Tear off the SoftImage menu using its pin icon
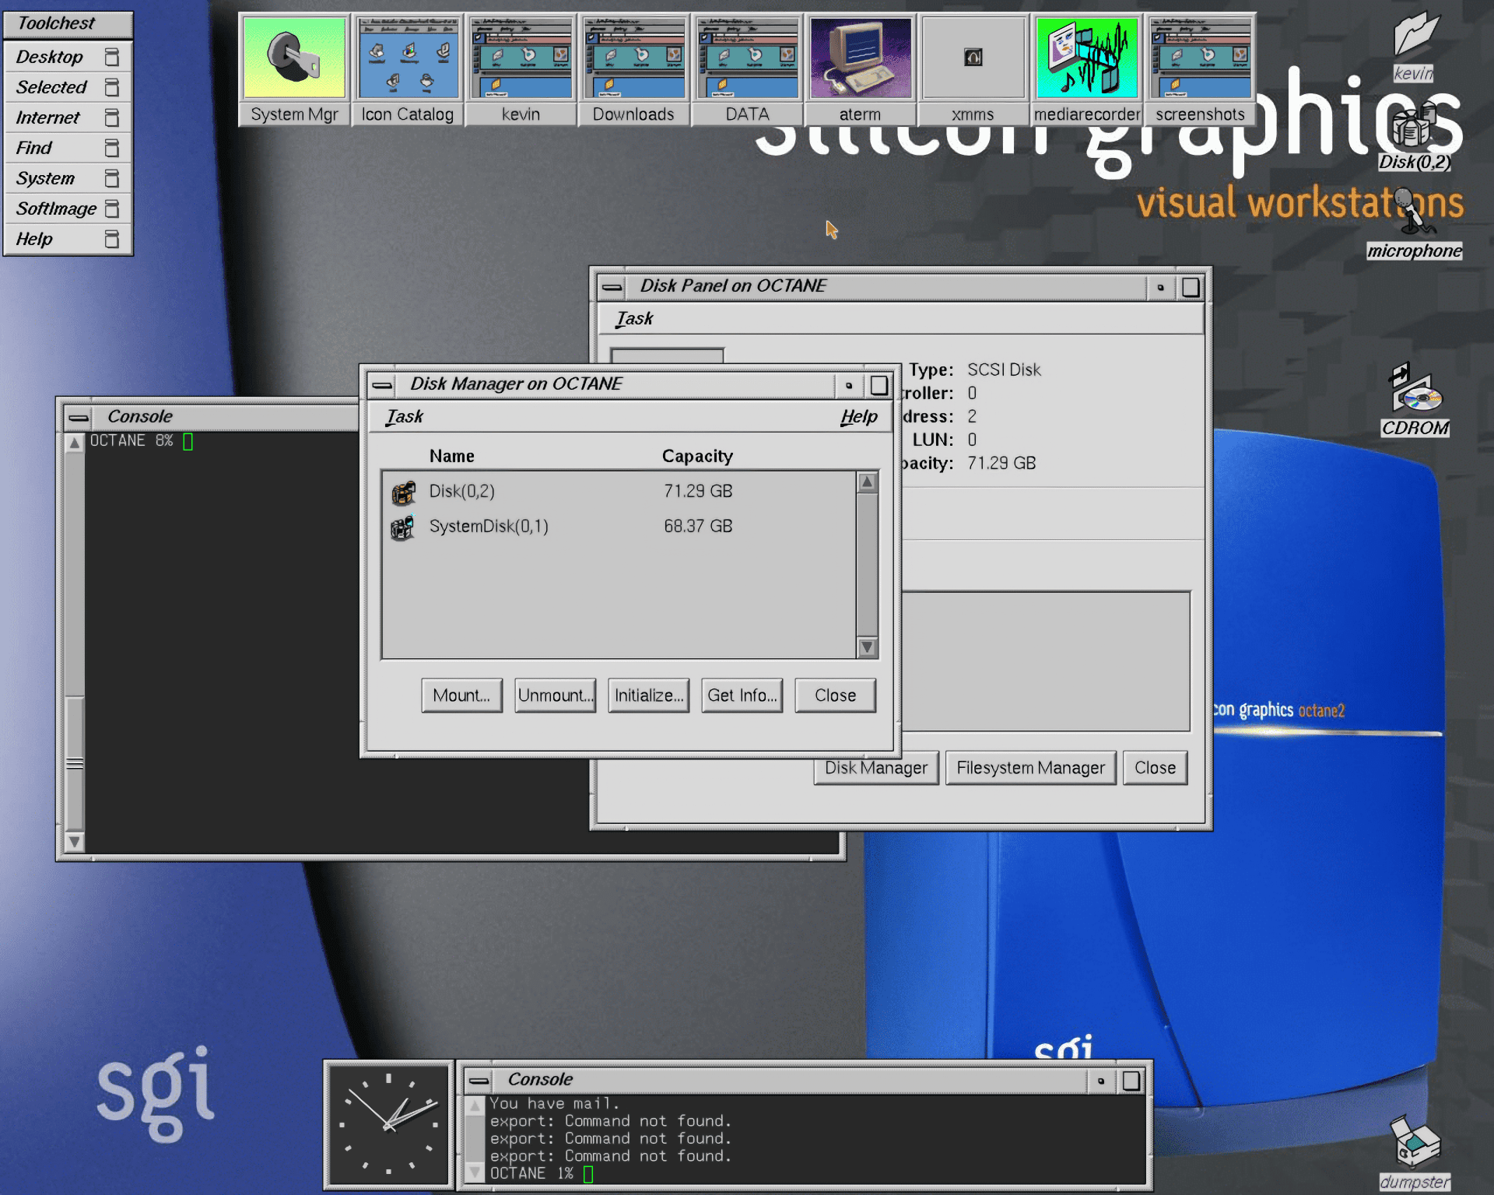This screenshot has width=1494, height=1195. (x=112, y=209)
